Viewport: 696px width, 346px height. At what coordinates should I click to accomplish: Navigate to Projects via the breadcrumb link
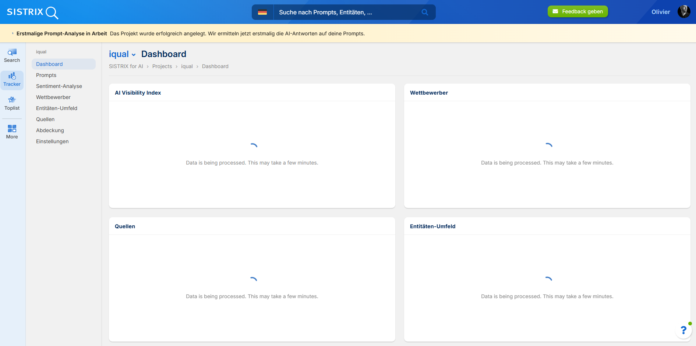tap(162, 66)
